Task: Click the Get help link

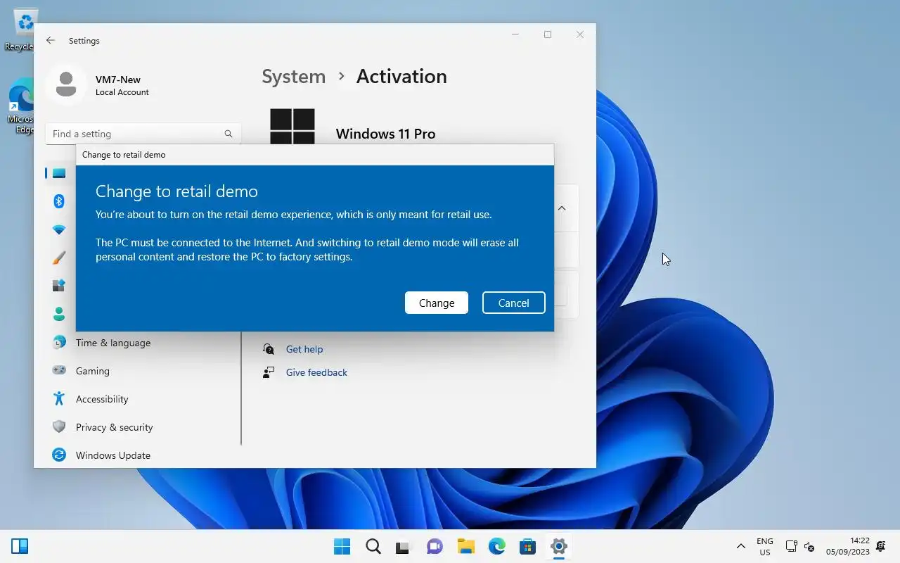Action: [x=304, y=349]
